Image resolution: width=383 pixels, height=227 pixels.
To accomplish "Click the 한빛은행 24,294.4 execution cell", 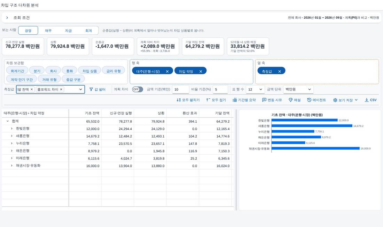I will pyautogui.click(x=117, y=129).
